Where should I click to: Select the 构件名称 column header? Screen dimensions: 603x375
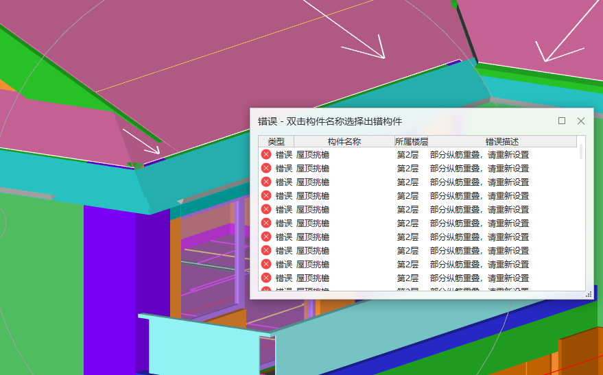coord(344,141)
